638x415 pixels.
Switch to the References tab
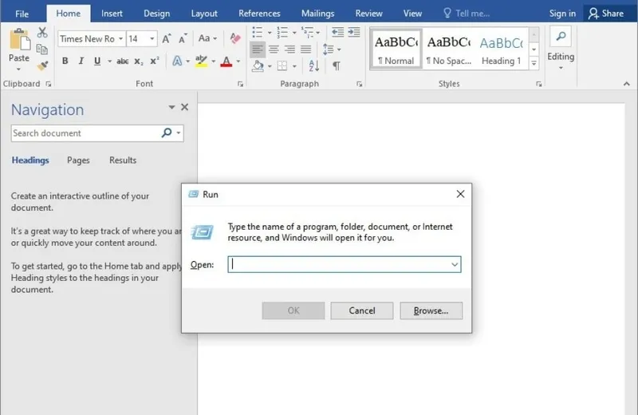(x=259, y=14)
